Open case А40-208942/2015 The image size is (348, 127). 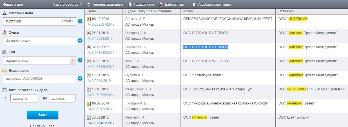[x=101, y=53]
